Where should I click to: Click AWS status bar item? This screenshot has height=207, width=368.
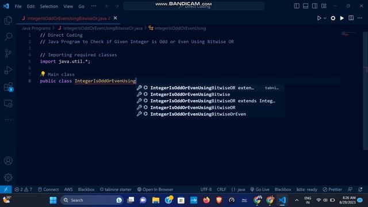point(68,189)
